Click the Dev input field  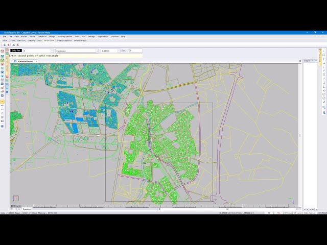[x=136, y=51]
